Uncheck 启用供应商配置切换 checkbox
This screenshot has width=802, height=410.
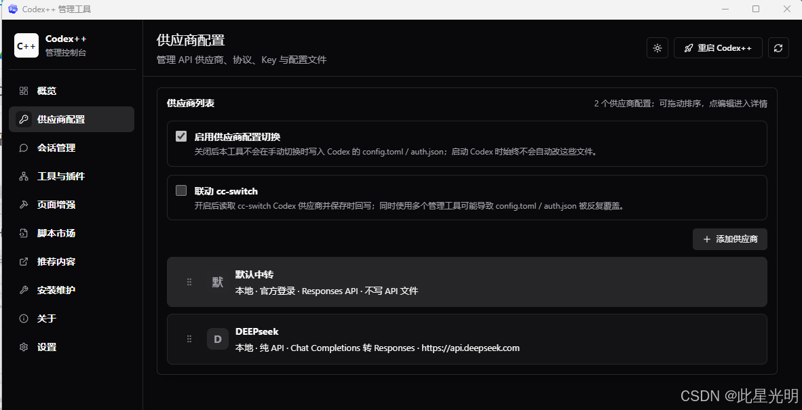click(x=181, y=136)
